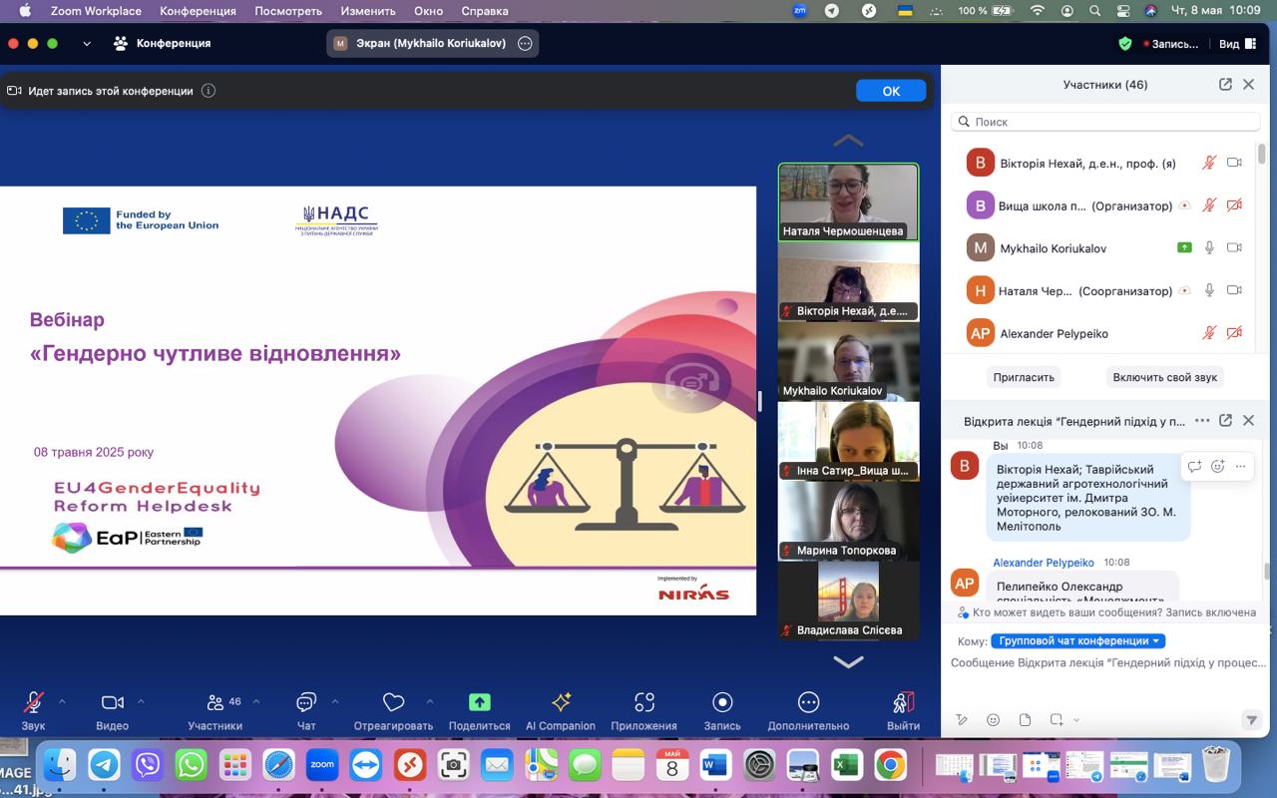Open the Дополнительно more options icon
Screen dimensions: 1277x798
808,702
